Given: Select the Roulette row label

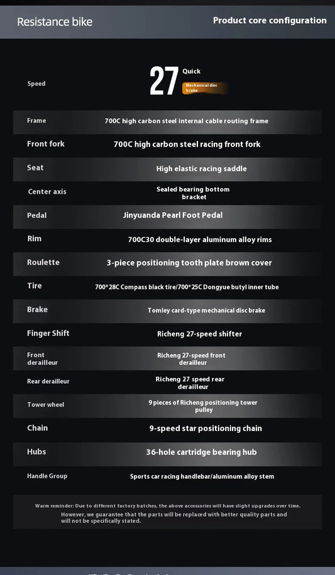Looking at the screenshot, I should pyautogui.click(x=43, y=262).
